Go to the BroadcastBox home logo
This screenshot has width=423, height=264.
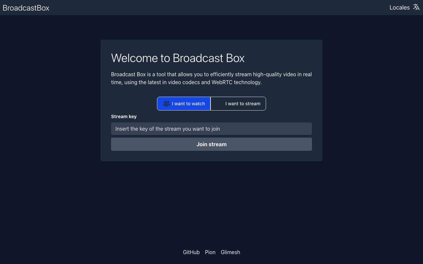[x=26, y=8]
